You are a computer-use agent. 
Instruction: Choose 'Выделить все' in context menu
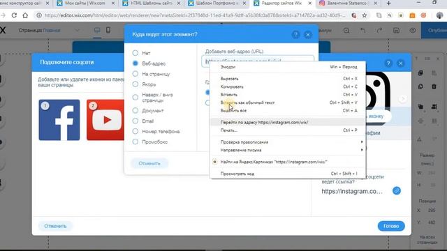(x=287, y=110)
